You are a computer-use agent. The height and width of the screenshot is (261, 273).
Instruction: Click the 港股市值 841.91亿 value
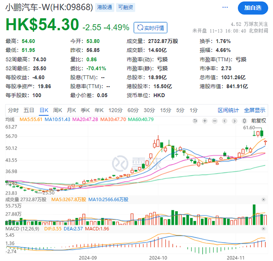point(237,87)
